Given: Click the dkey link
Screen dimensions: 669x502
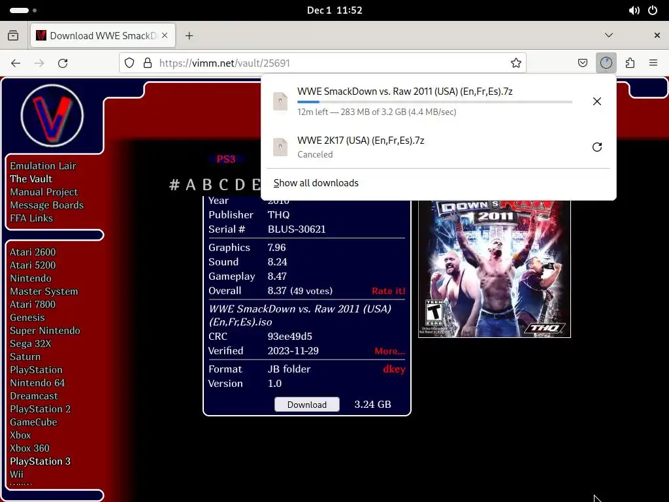Looking at the screenshot, I should (394, 369).
